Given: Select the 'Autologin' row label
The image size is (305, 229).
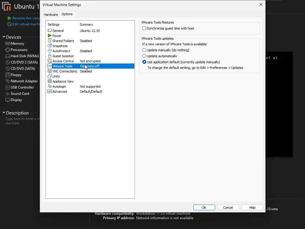Looking at the screenshot, I should pos(59,86).
